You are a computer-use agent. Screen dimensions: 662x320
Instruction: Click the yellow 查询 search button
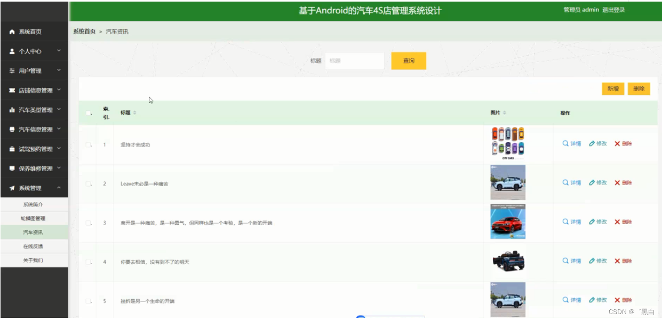(408, 61)
